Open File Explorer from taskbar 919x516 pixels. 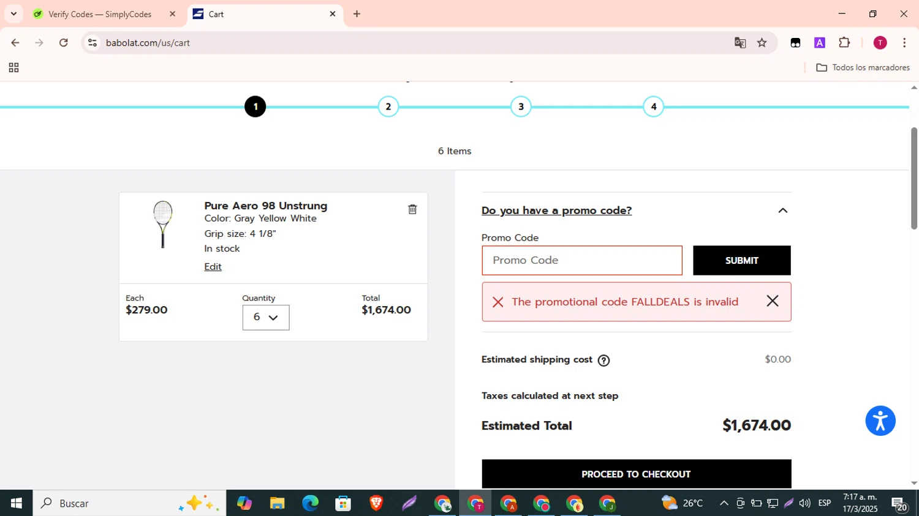(277, 503)
